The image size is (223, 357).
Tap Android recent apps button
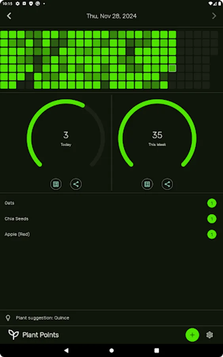(x=156, y=350)
